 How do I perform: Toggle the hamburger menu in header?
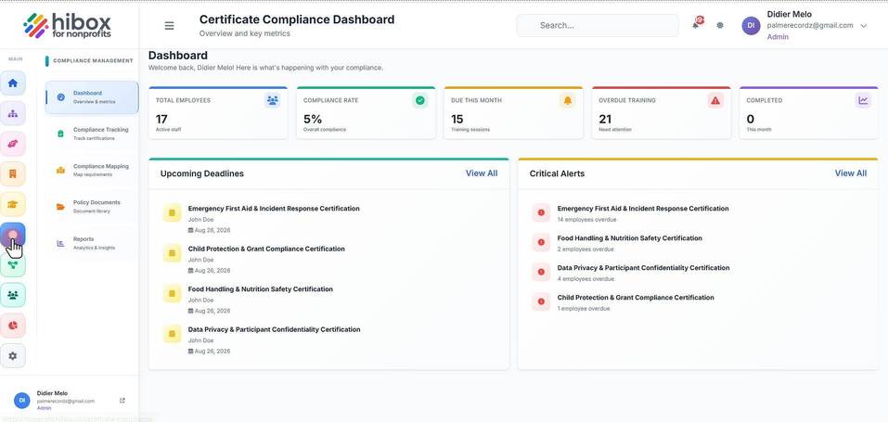(x=169, y=25)
